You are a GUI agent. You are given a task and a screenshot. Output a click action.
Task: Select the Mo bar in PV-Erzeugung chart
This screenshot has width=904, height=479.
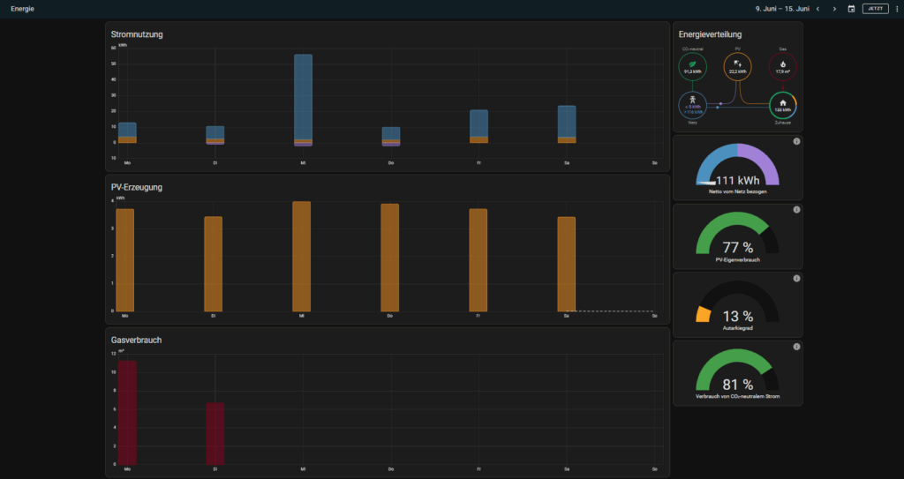coord(125,260)
